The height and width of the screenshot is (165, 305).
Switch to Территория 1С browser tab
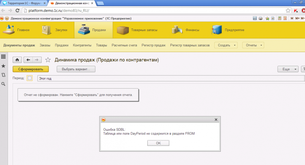24,3
